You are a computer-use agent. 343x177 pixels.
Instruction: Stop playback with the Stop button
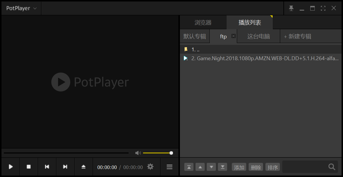(29, 167)
